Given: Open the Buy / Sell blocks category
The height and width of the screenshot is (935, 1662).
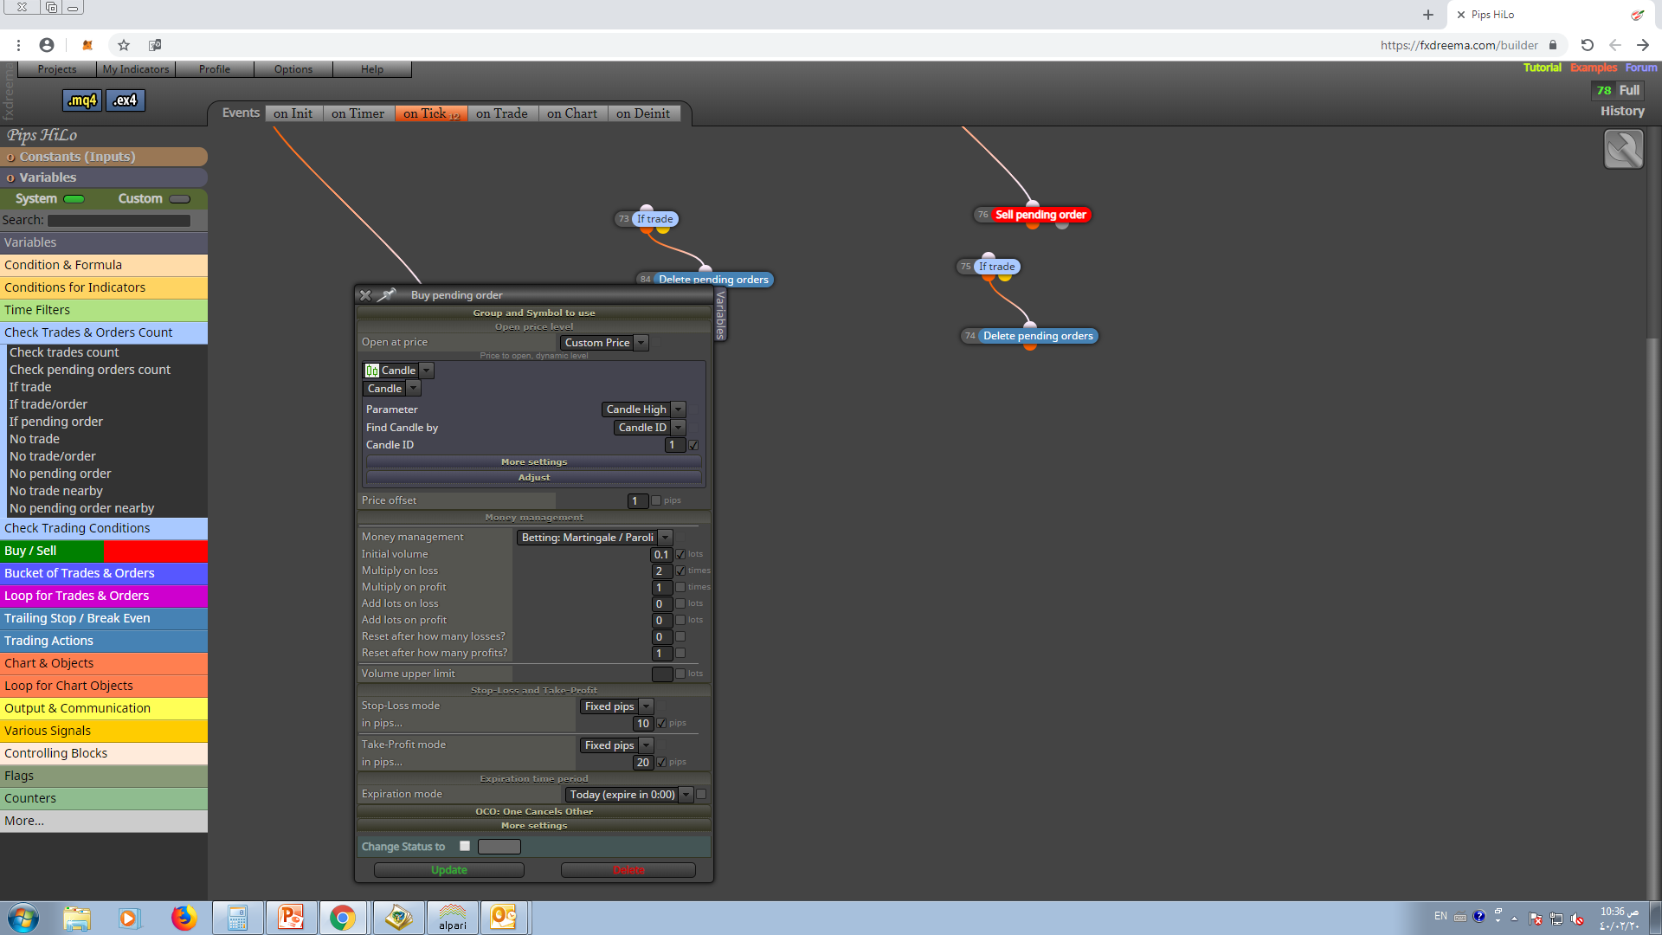Looking at the screenshot, I should pos(104,551).
